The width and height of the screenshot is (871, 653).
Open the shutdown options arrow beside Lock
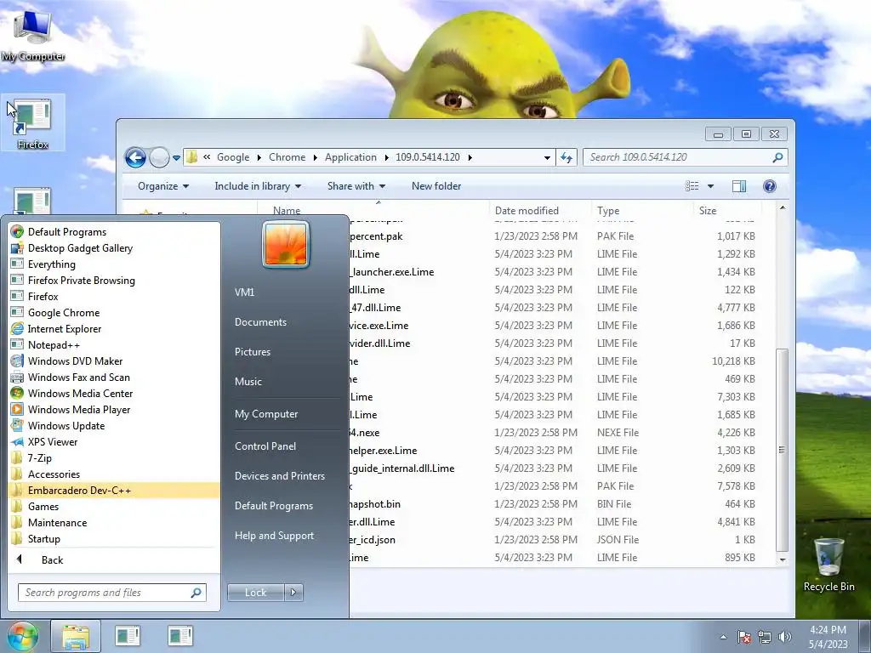(293, 593)
